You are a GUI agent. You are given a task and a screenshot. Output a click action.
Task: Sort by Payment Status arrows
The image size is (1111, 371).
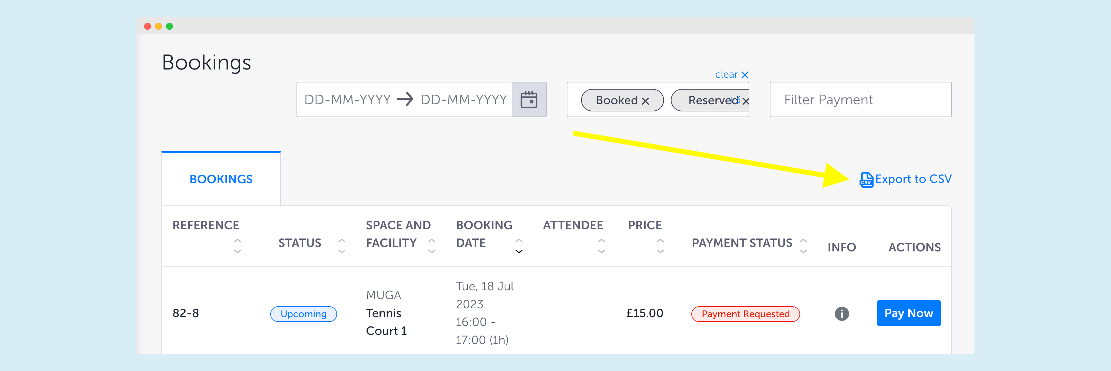pyautogui.click(x=803, y=246)
